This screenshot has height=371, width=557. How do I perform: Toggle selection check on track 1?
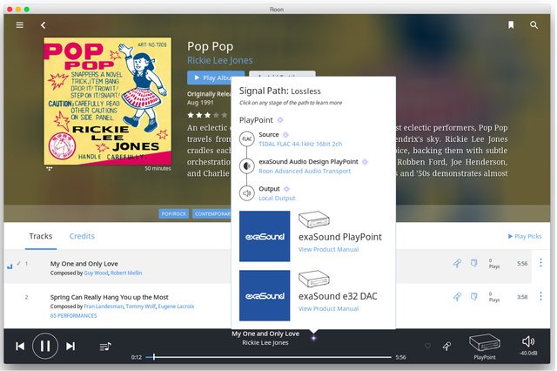coord(18,263)
